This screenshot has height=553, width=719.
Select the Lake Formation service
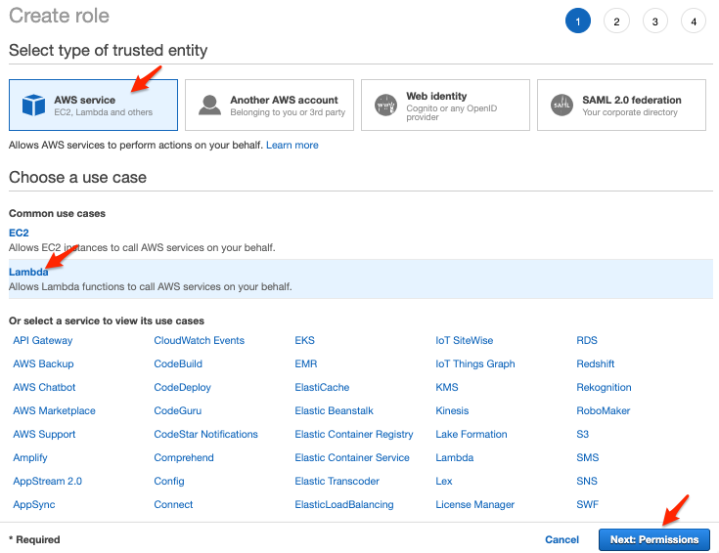(x=472, y=434)
